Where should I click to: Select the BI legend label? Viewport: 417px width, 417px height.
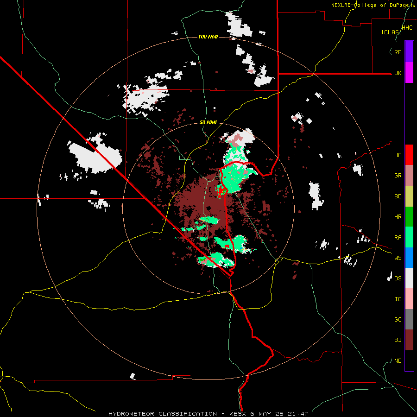click(x=398, y=340)
